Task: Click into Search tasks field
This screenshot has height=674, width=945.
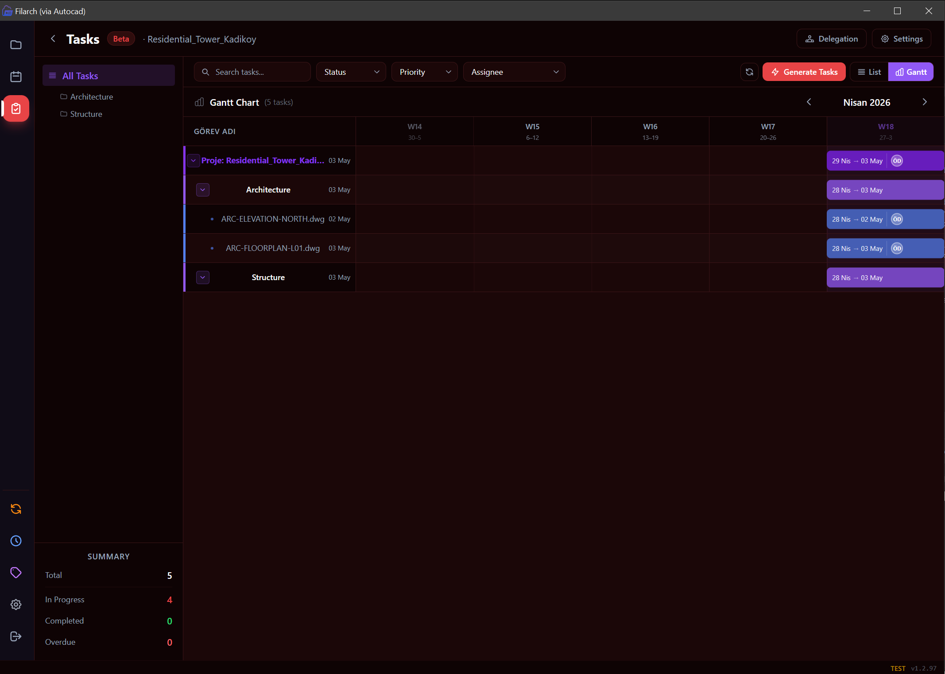Action: 252,72
